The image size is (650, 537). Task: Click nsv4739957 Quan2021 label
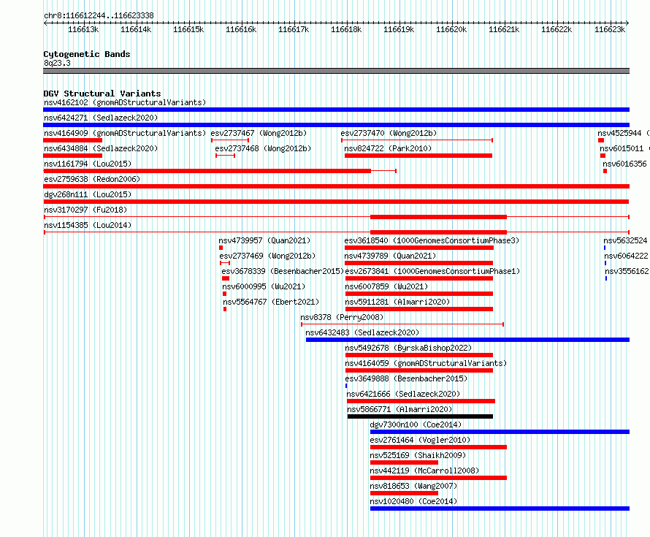click(264, 240)
